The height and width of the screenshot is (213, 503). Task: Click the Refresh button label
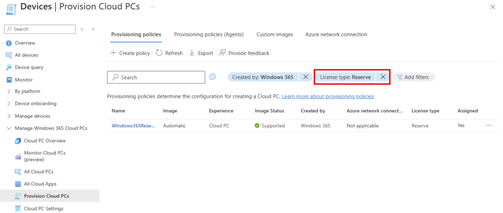(x=174, y=53)
